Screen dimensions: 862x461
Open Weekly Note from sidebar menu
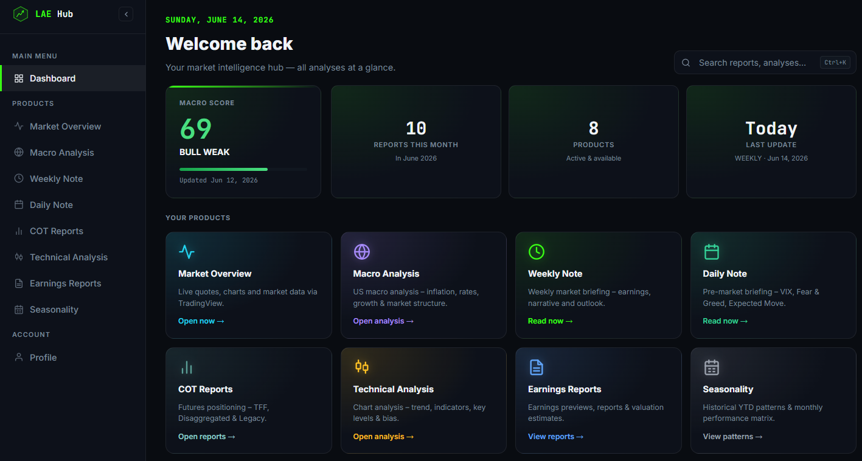click(x=73, y=179)
